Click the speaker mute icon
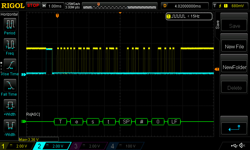 pos(242,146)
